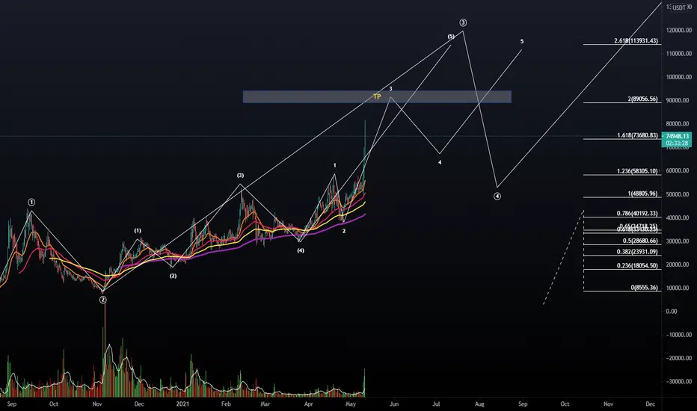Select the 2.618(113931.43) Fibonacci level label
The height and width of the screenshot is (411, 697).
(x=636, y=40)
